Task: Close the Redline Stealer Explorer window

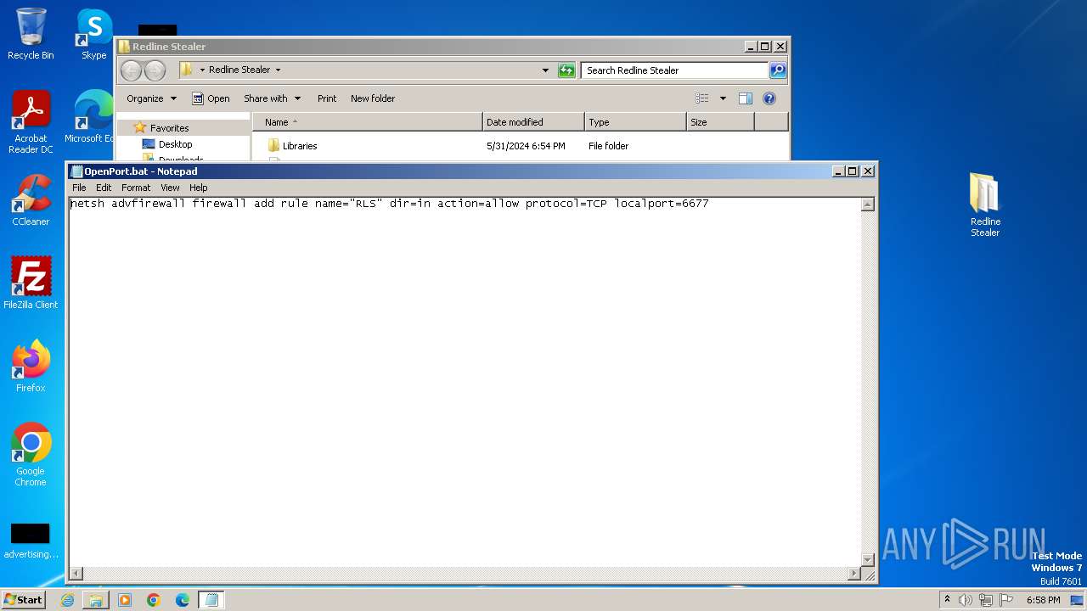Action: pyautogui.click(x=780, y=47)
